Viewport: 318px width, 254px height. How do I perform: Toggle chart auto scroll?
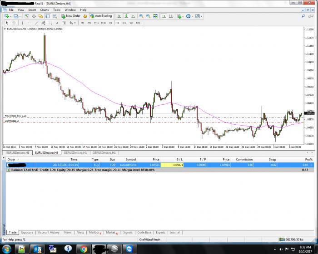coord(164,16)
